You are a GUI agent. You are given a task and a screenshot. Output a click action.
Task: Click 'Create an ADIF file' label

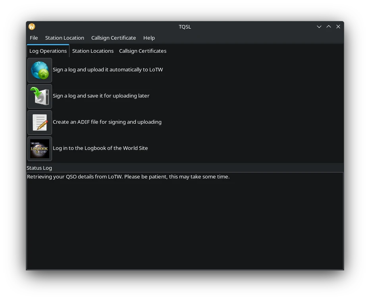pos(107,122)
